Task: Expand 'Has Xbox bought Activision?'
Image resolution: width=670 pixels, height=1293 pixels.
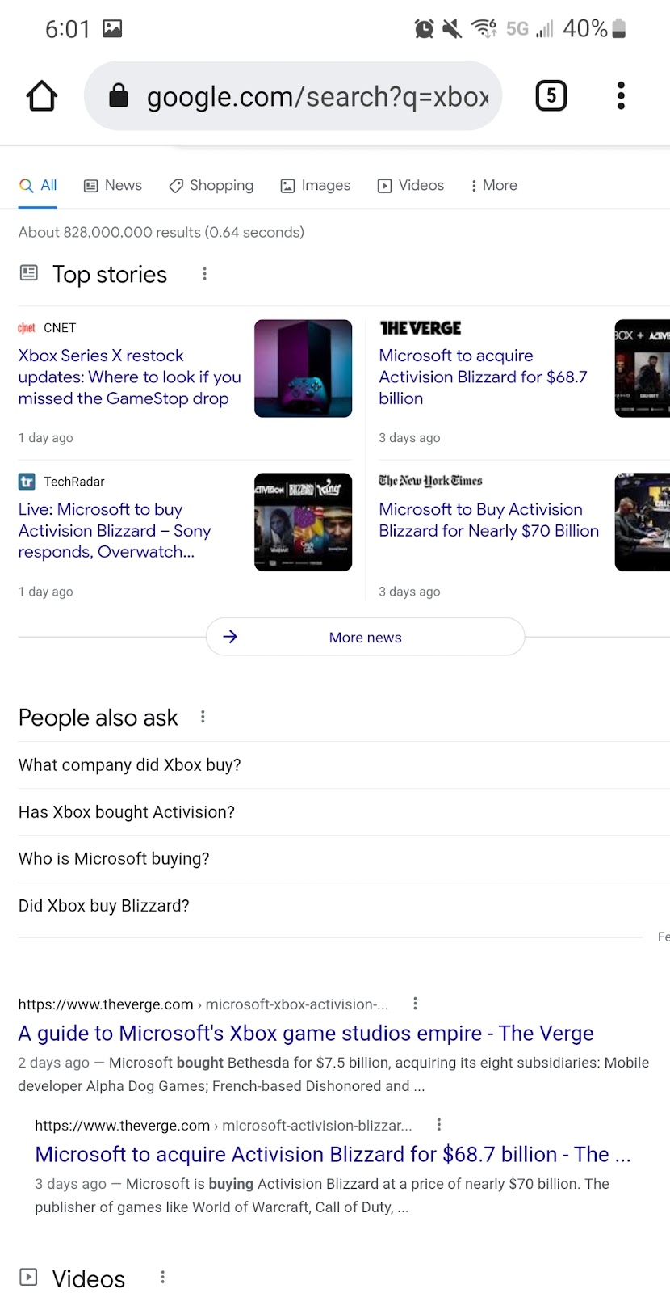Action: [344, 811]
